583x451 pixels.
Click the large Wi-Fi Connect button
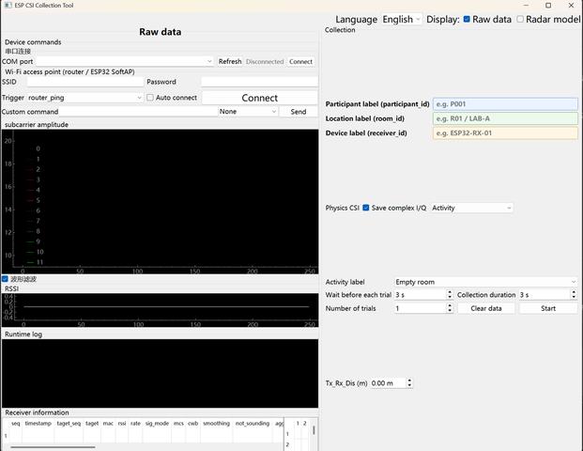(259, 98)
